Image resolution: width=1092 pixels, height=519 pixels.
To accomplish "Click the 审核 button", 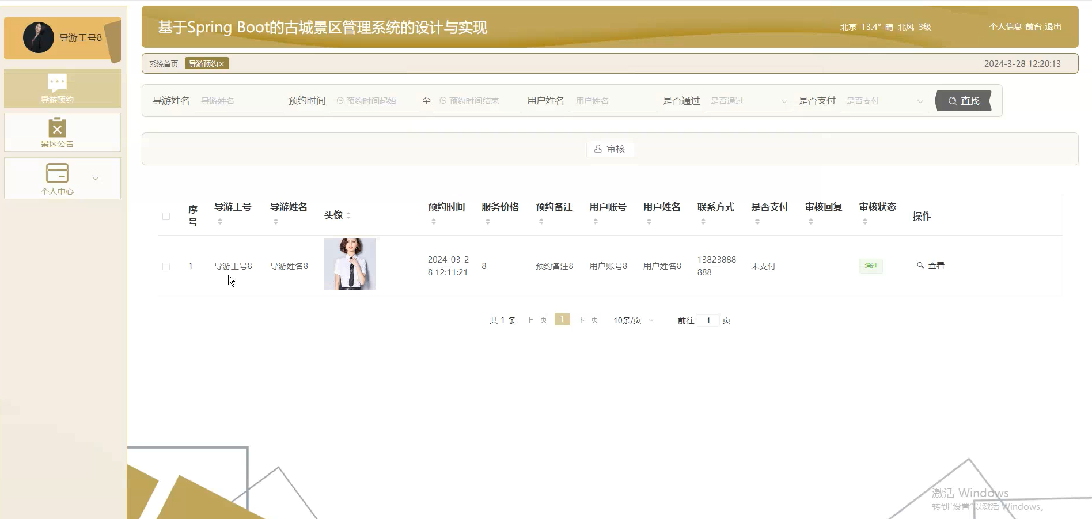I will click(610, 149).
